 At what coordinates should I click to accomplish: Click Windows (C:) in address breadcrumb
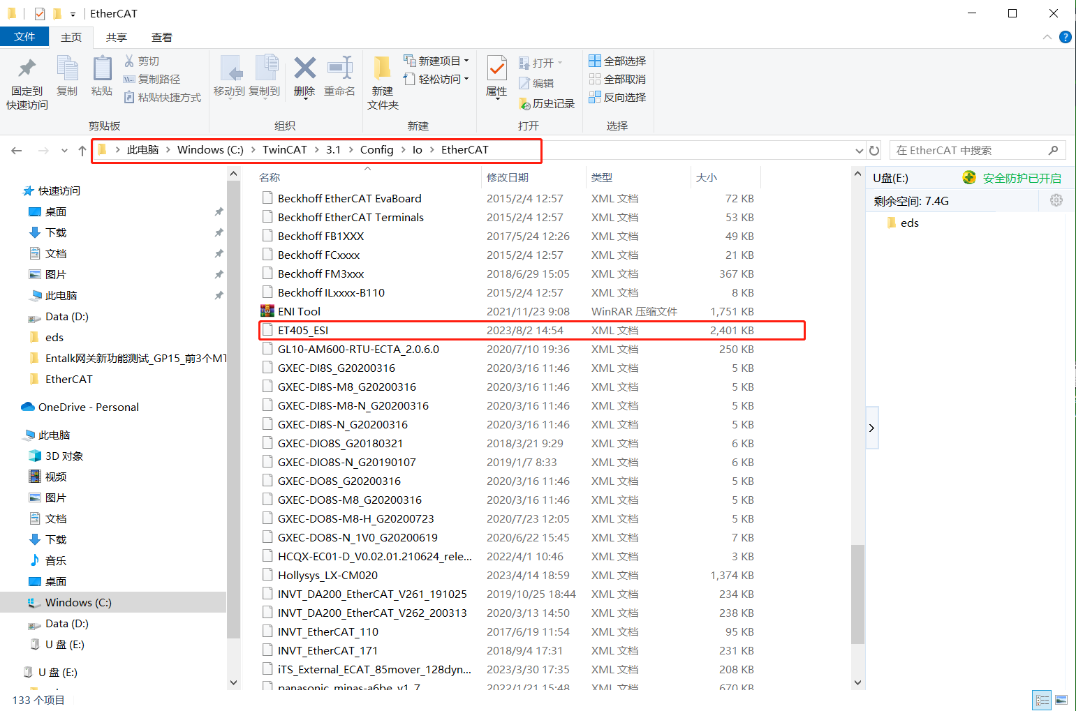[210, 149]
